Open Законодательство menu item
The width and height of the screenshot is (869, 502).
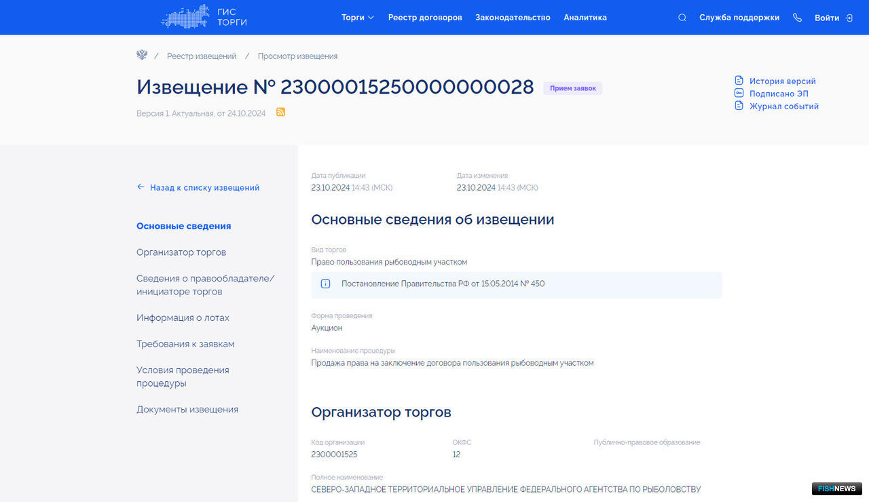(x=513, y=18)
